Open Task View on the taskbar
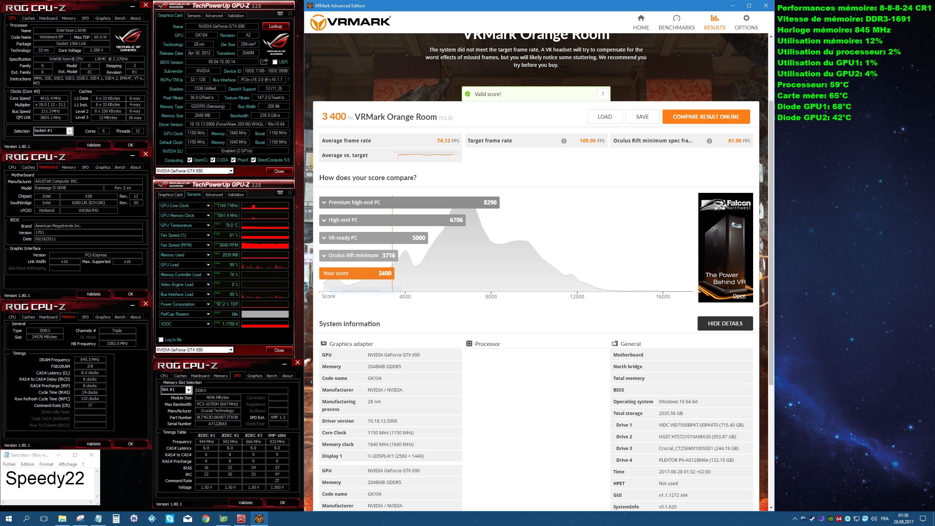 tap(44, 519)
